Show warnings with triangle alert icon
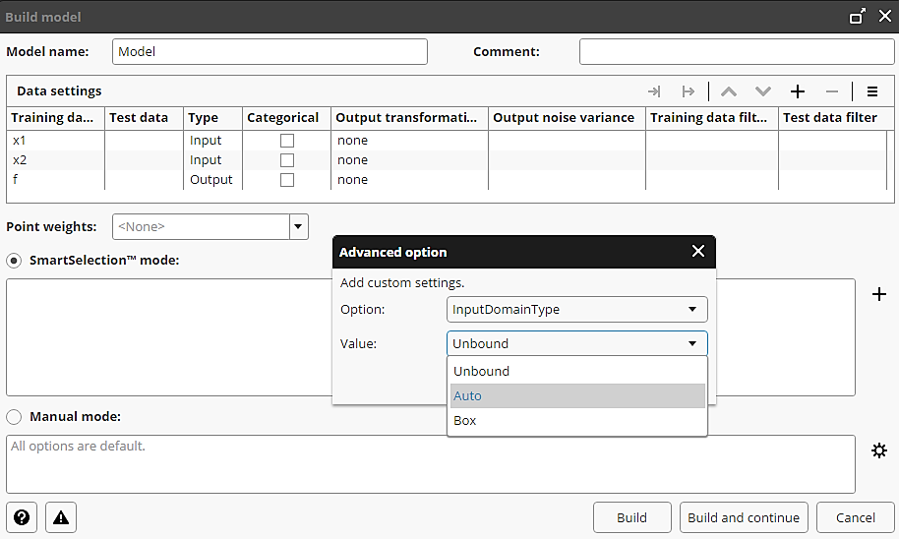This screenshot has width=899, height=539. click(61, 517)
